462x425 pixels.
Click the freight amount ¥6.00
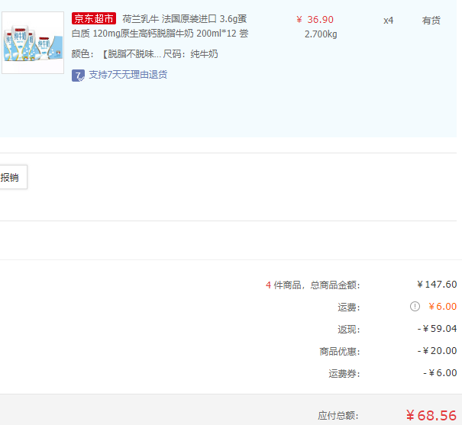click(442, 307)
